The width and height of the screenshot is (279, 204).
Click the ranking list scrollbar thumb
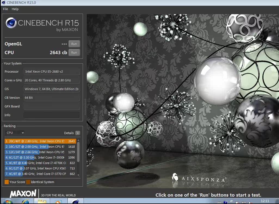(x=78, y=152)
